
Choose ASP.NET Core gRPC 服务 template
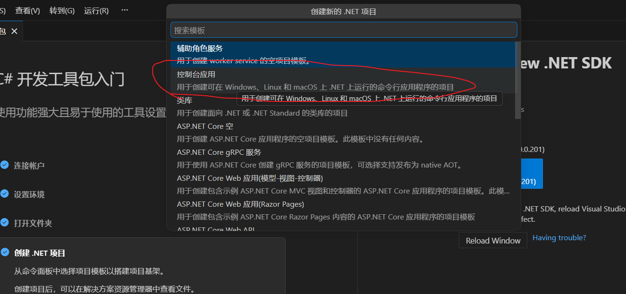coord(342,159)
